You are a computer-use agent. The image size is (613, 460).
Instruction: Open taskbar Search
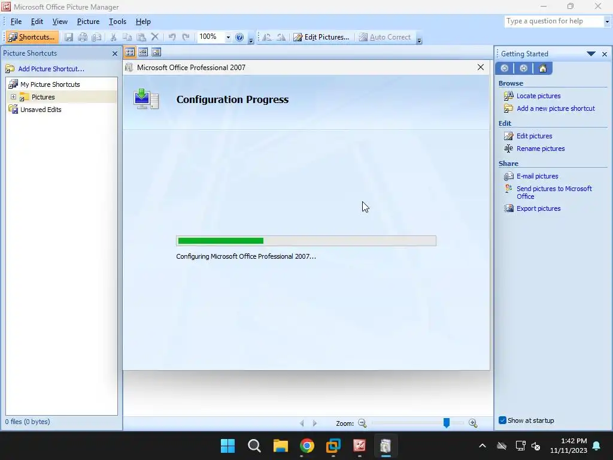[x=254, y=446]
